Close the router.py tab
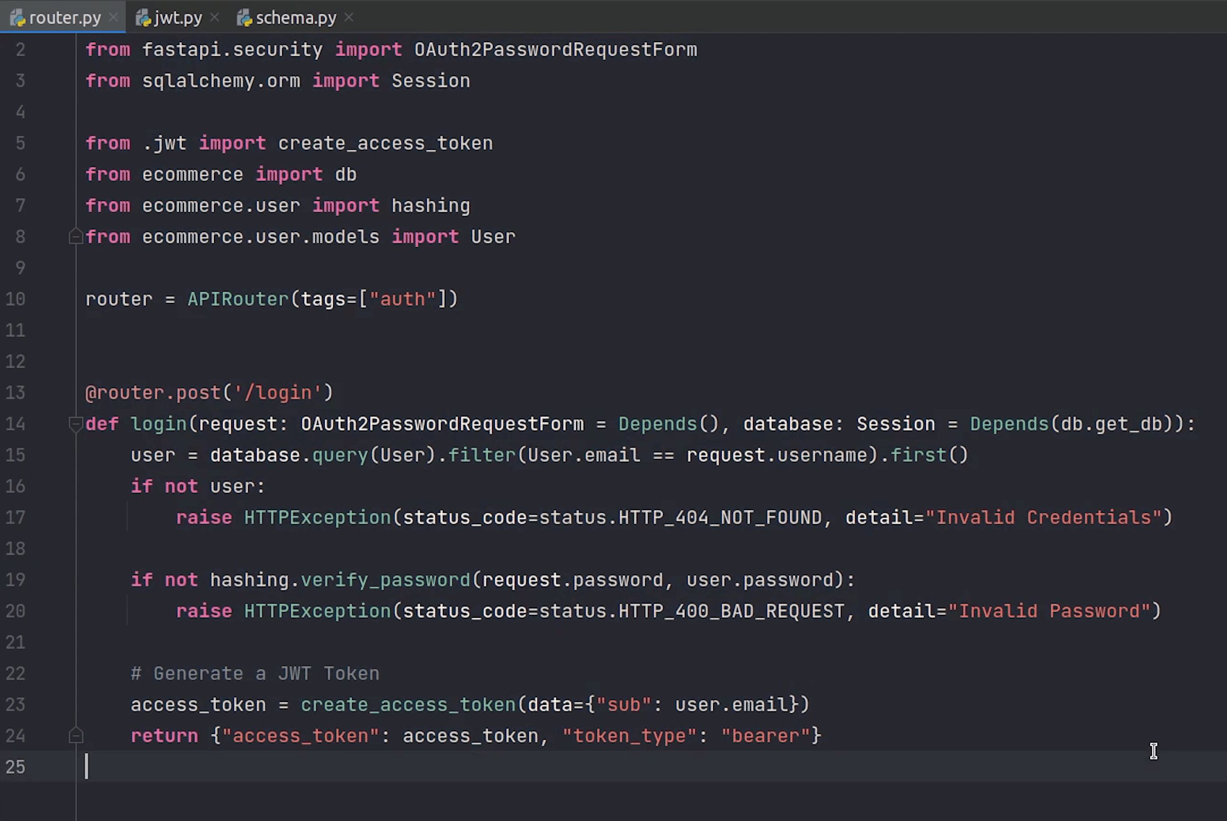 click(113, 18)
